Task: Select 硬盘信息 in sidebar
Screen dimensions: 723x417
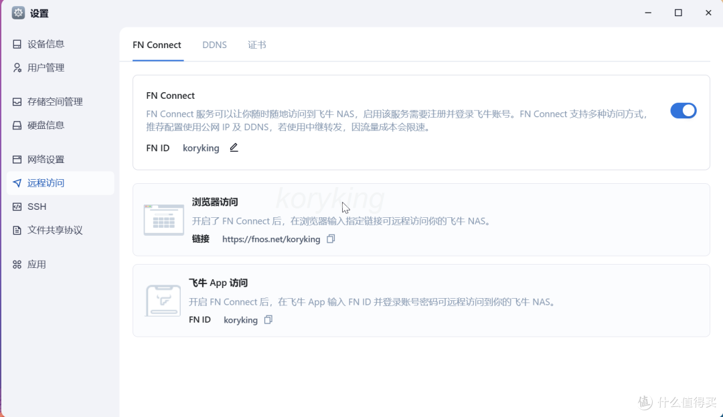Action: pyautogui.click(x=60, y=125)
